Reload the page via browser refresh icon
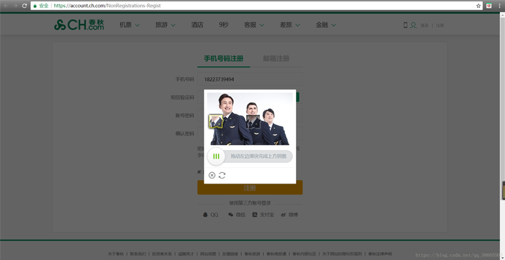Image resolution: width=505 pixels, height=260 pixels. tap(24, 6)
